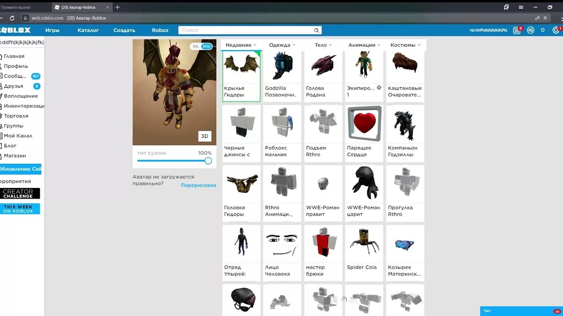
Task: Open Создать in top navigation
Action: tap(124, 30)
